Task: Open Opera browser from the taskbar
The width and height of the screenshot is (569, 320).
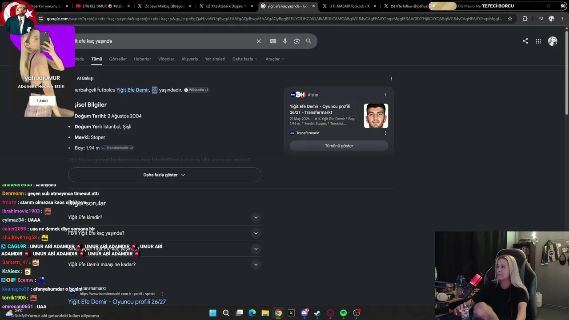Action: (x=330, y=313)
